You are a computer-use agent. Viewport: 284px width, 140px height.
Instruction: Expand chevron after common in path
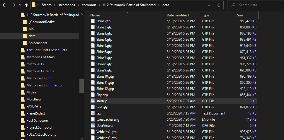(100, 5)
